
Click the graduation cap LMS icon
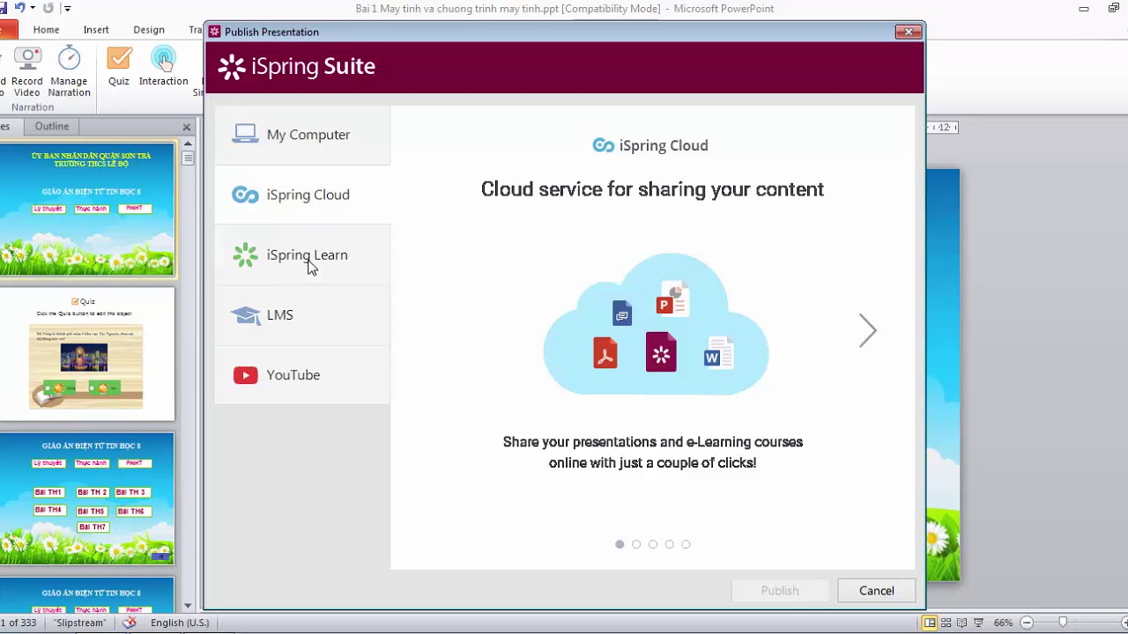tap(245, 314)
